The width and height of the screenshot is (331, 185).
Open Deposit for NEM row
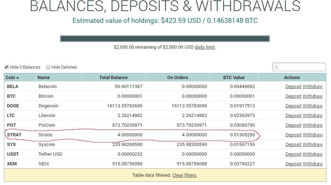(x=293, y=164)
